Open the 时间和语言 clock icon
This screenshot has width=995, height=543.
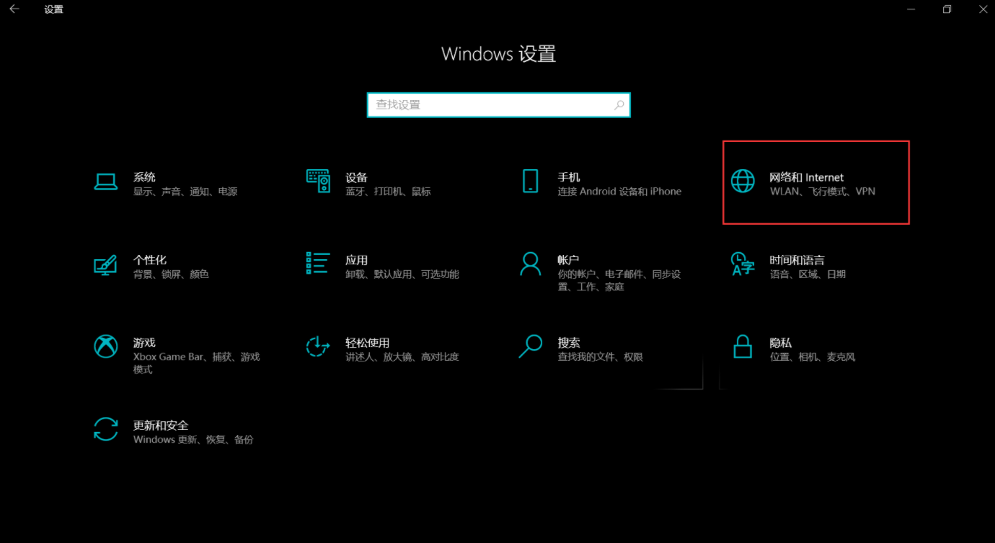coord(743,264)
